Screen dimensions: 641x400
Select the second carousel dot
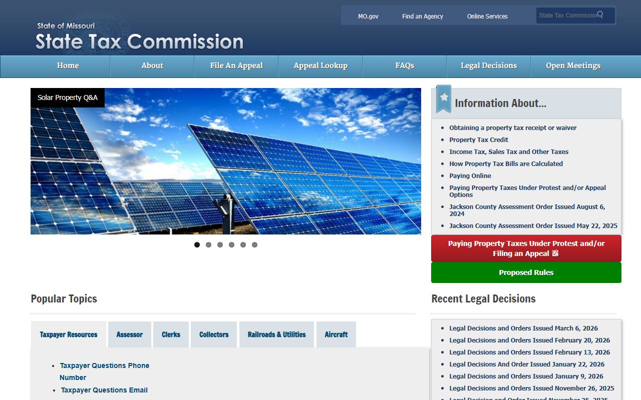click(208, 244)
